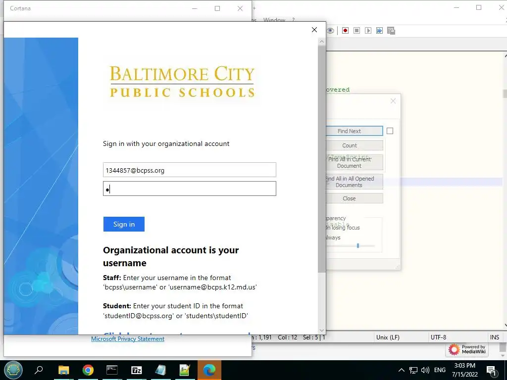This screenshot has width=507, height=380.
Task: Open the ? help menu
Action: [x=293, y=20]
